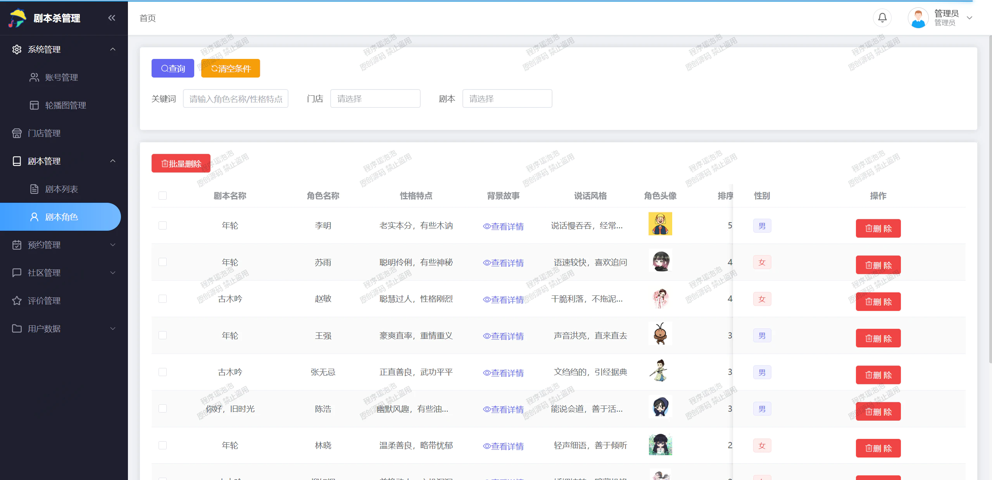The image size is (992, 480).
Task: Open 评价管理 menu item
Action: tap(64, 300)
